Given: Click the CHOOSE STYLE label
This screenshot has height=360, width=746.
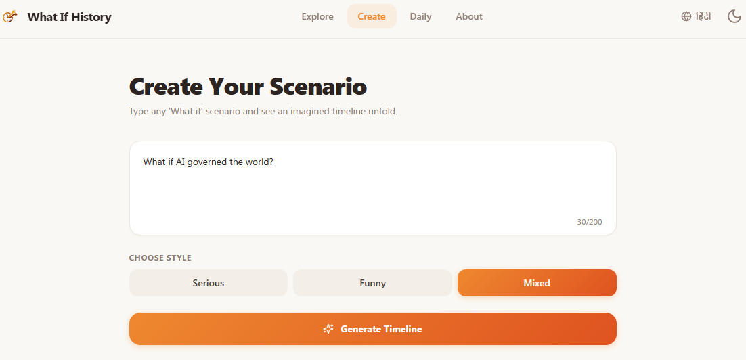Looking at the screenshot, I should pos(160,258).
